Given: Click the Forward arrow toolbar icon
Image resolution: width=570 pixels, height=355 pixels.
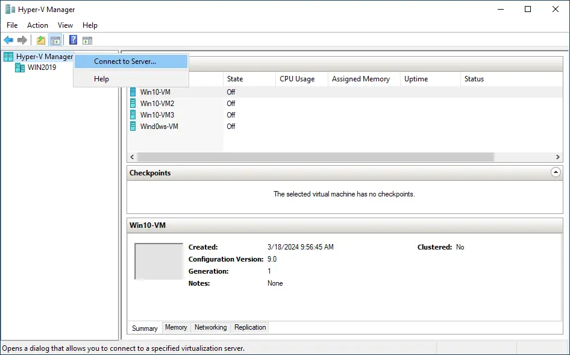Looking at the screenshot, I should [22, 40].
